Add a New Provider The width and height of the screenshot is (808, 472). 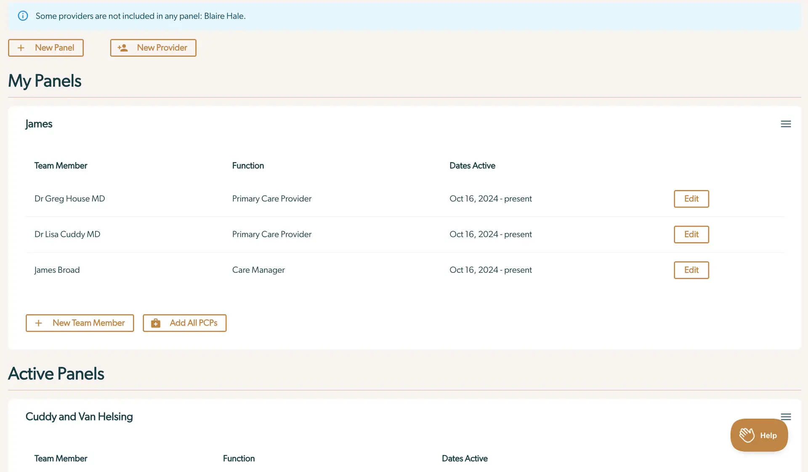point(153,48)
